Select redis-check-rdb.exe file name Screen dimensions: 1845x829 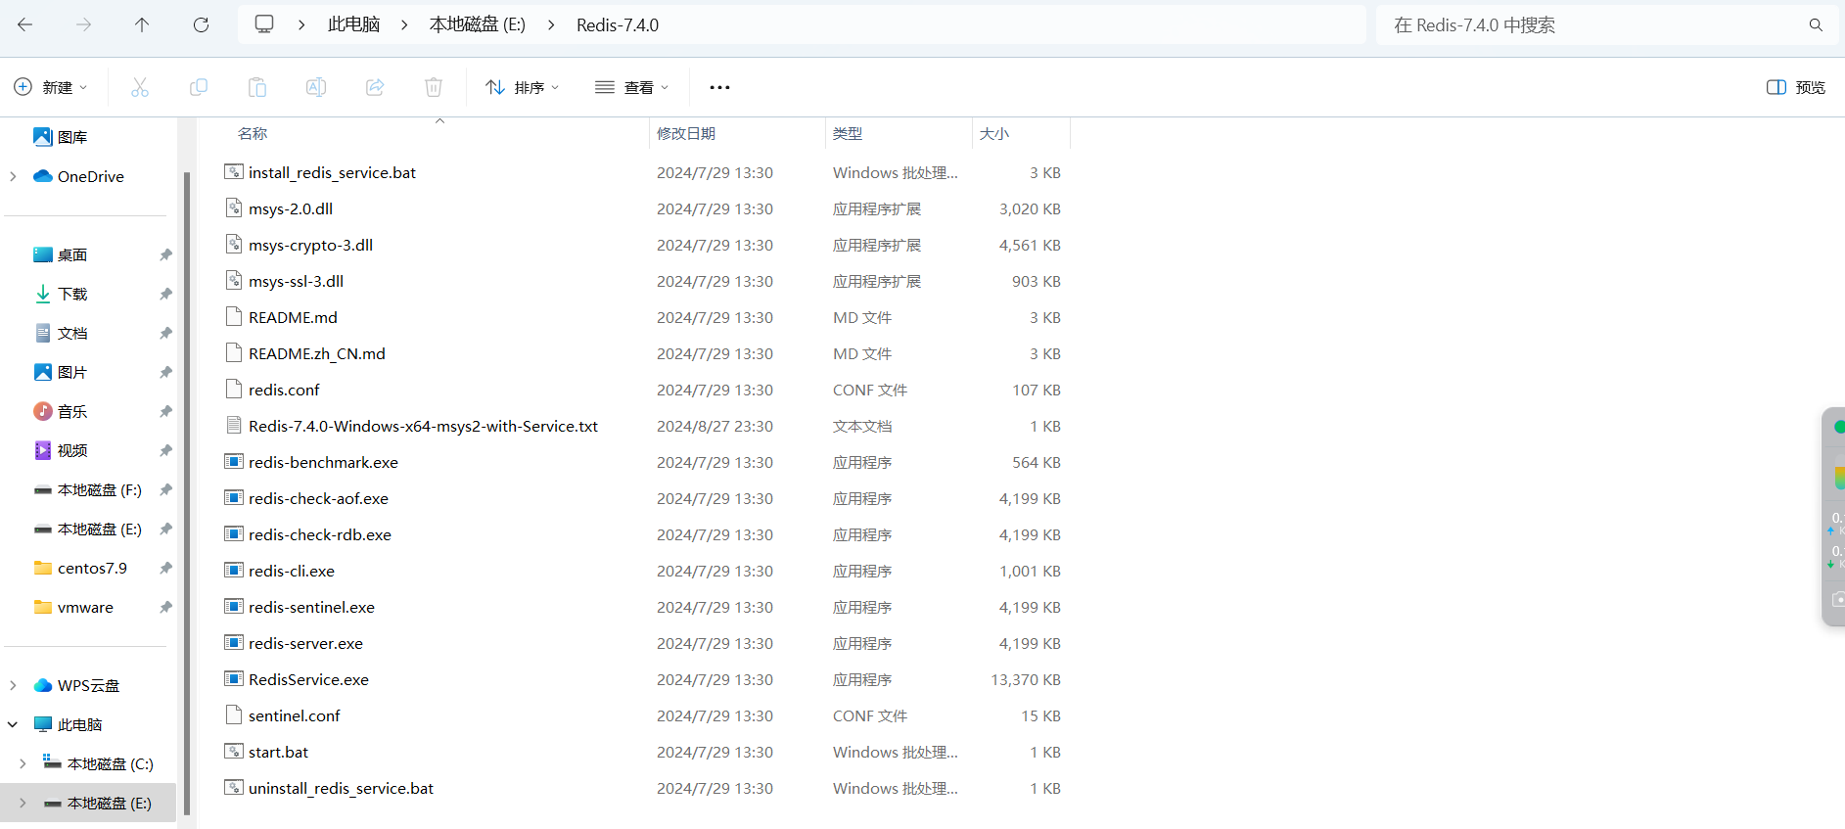tap(320, 534)
